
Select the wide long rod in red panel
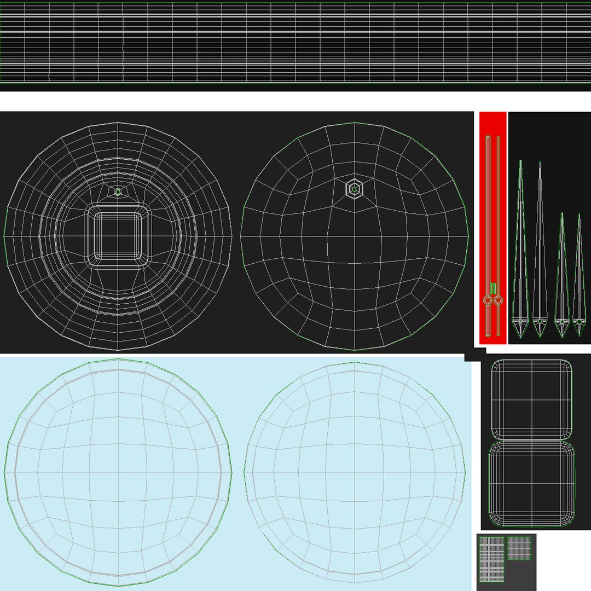[488, 236]
